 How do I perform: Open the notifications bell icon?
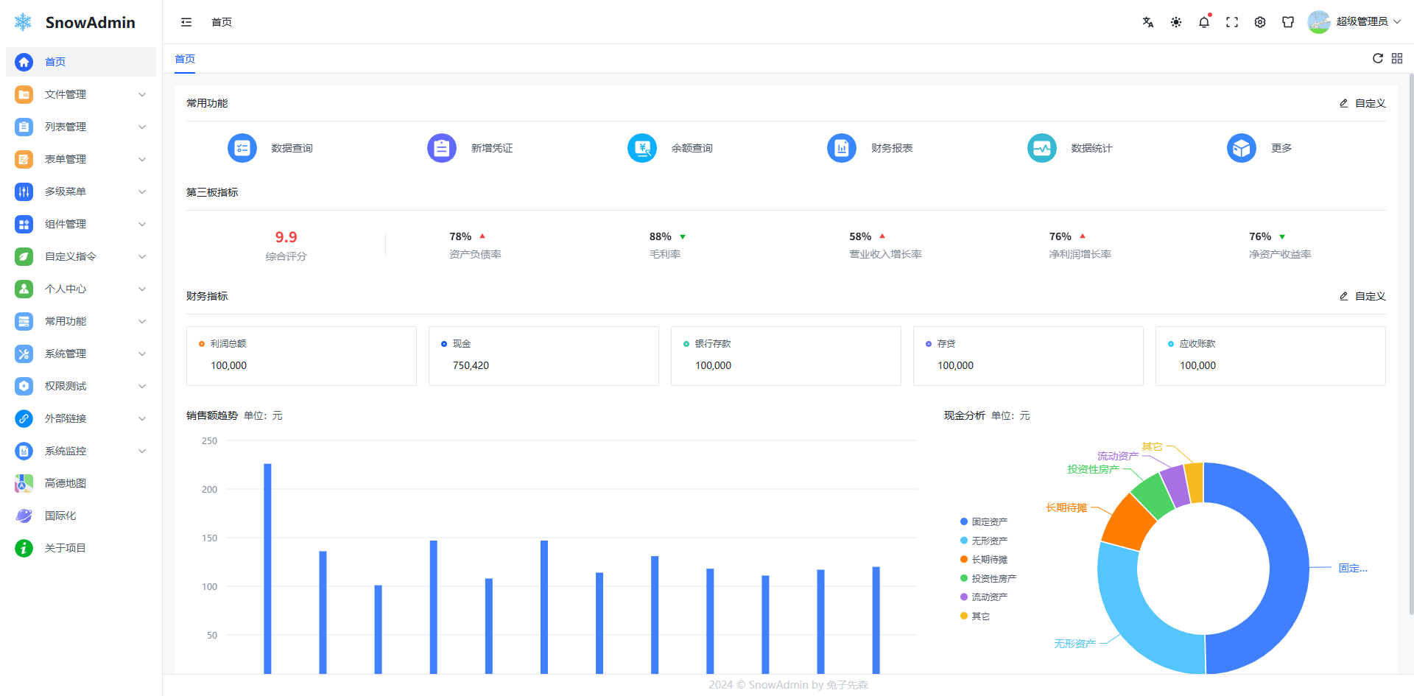pyautogui.click(x=1204, y=22)
